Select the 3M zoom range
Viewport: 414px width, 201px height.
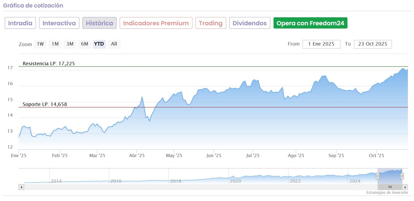click(70, 44)
